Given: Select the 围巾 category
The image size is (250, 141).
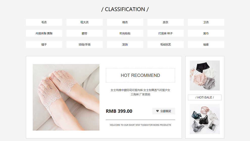Looking at the screenshot, I should pyautogui.click(x=206, y=33).
